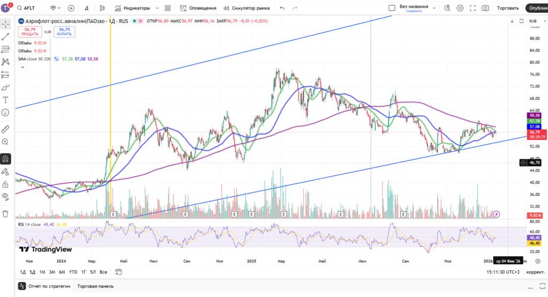
Task: Toggle lock all drawings
Action: click(x=5, y=184)
